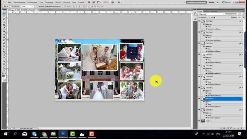Choose the Дизайн workspace button
247x139 pixels.
point(211,2)
